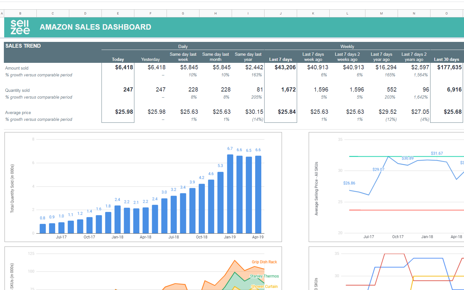Click the Same day last week header
Viewport: 464px width, 290px height.
tap(183, 57)
